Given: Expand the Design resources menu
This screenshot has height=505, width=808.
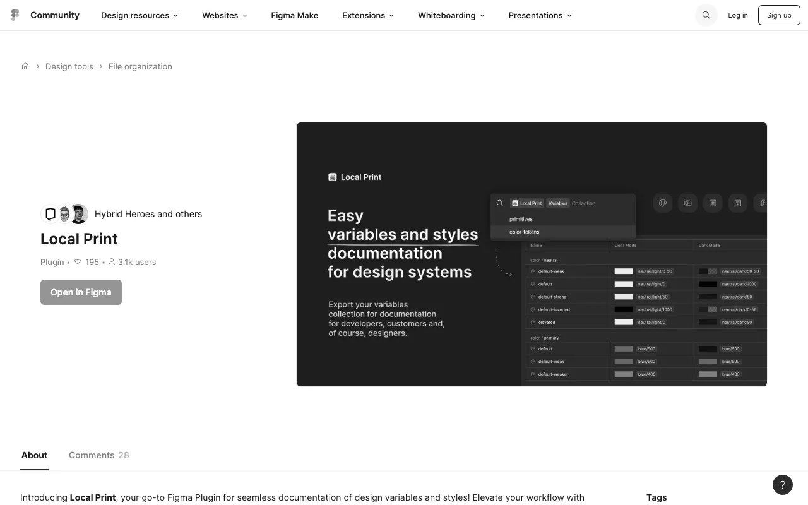Looking at the screenshot, I should point(140,15).
